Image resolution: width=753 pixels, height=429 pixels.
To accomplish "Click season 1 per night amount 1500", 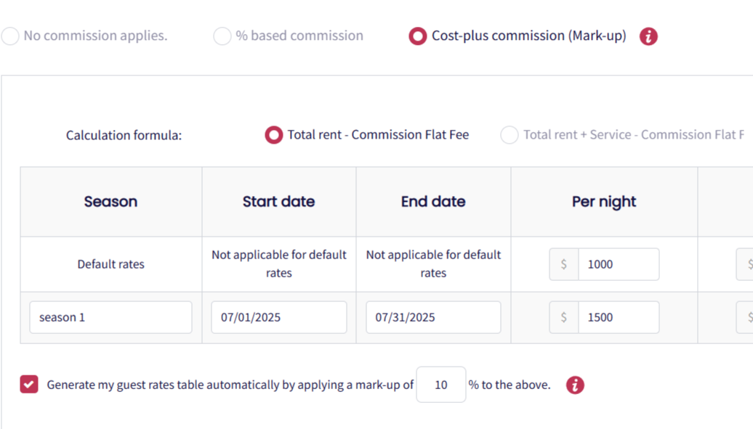I will [618, 317].
